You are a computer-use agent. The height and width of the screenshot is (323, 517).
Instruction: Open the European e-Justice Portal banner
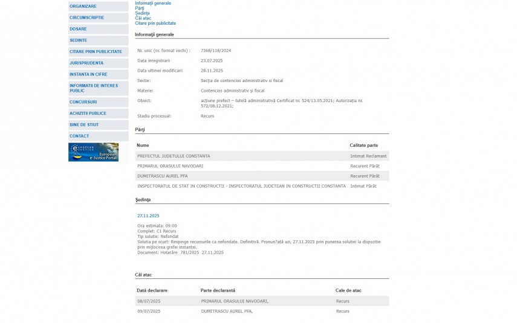tap(93, 152)
